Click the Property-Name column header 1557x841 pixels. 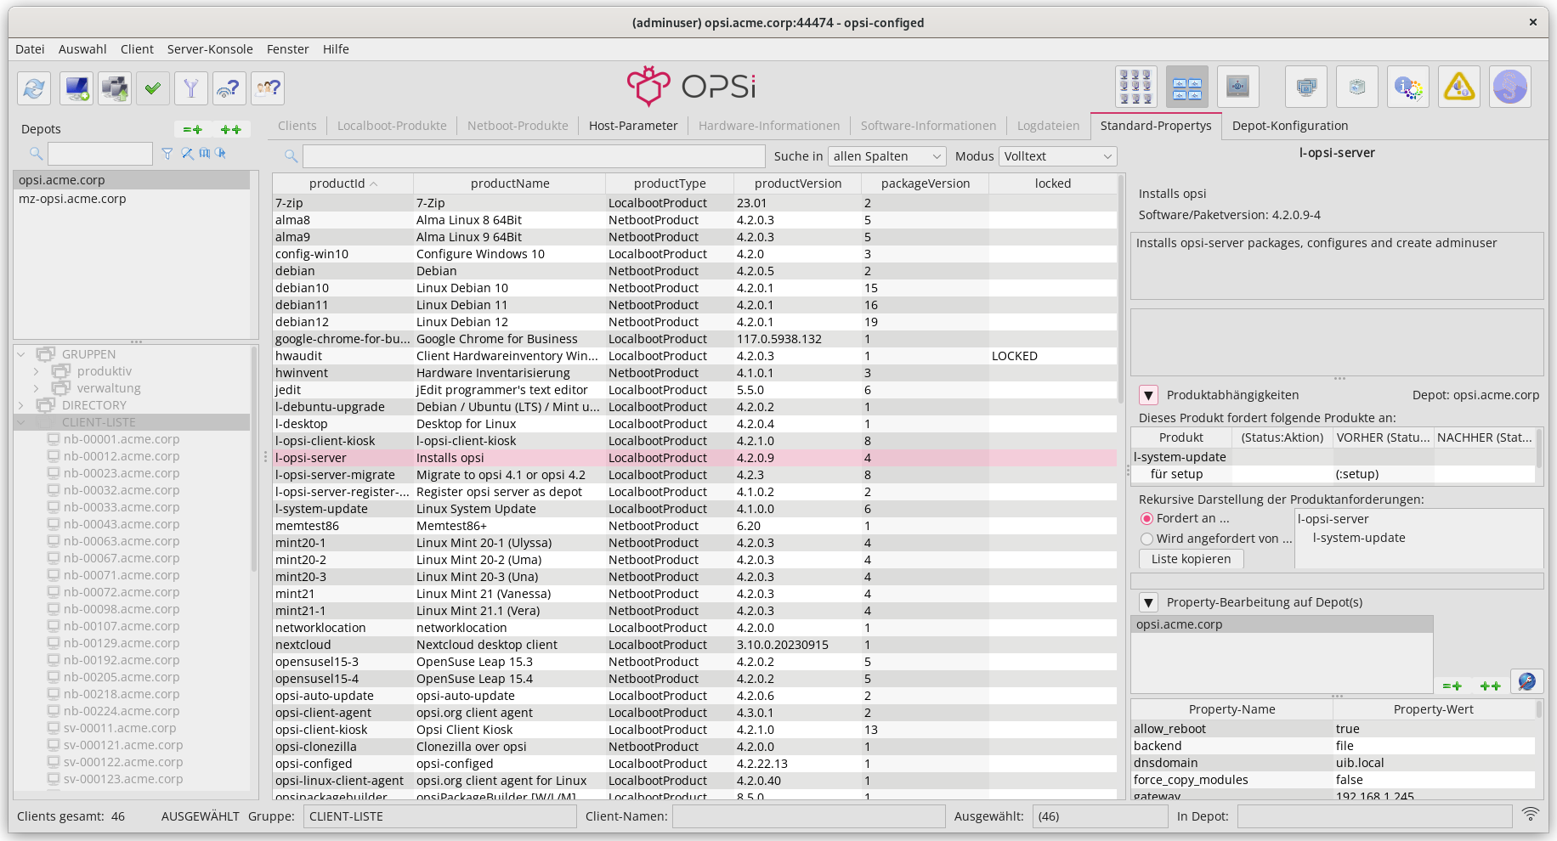1231,709
